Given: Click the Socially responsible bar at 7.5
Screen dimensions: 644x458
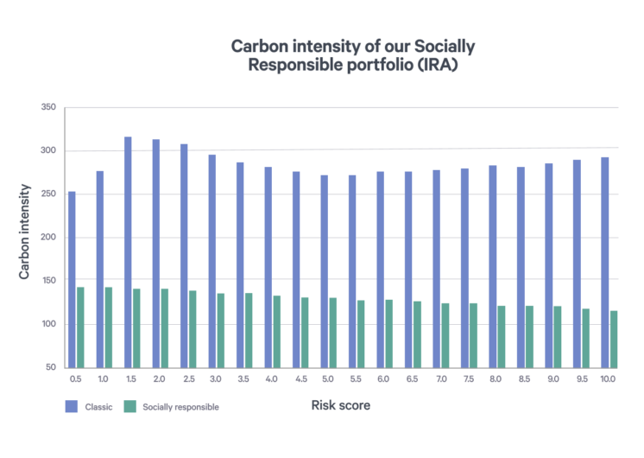Looking at the screenshot, I should [474, 334].
